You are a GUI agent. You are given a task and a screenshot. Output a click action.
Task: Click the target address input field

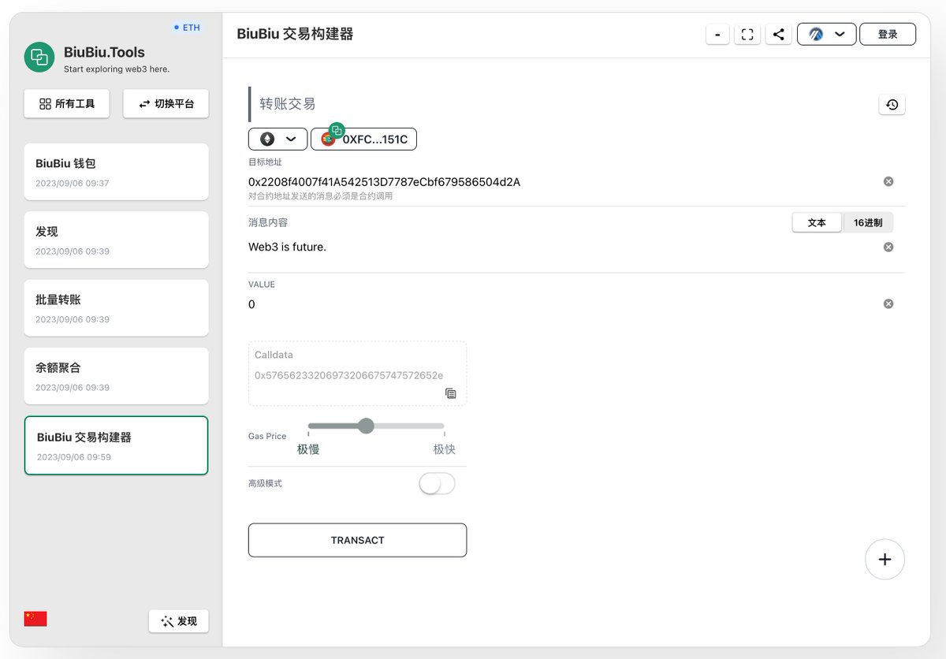(x=564, y=182)
